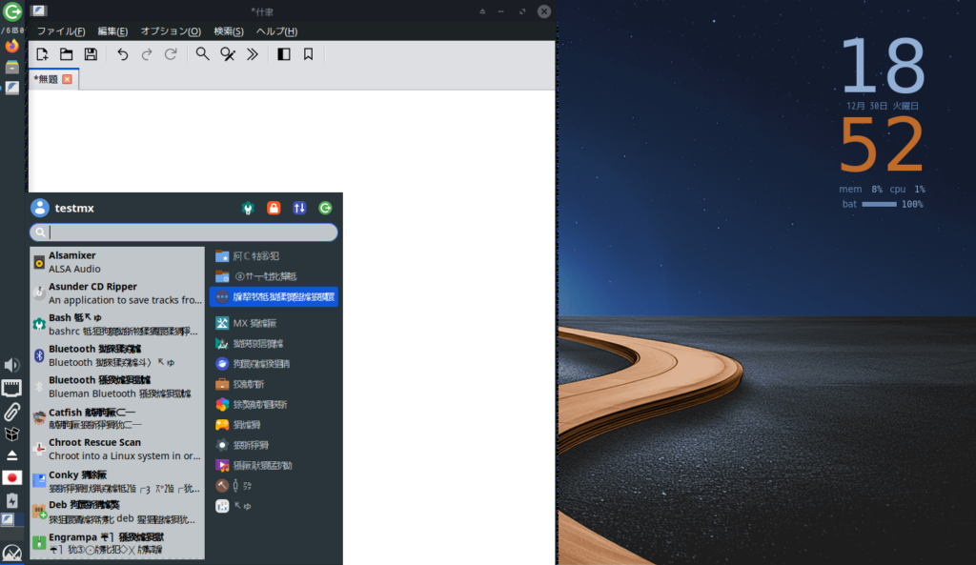Click the bookmark toolbar icon
This screenshot has height=565, width=976.
(x=308, y=54)
